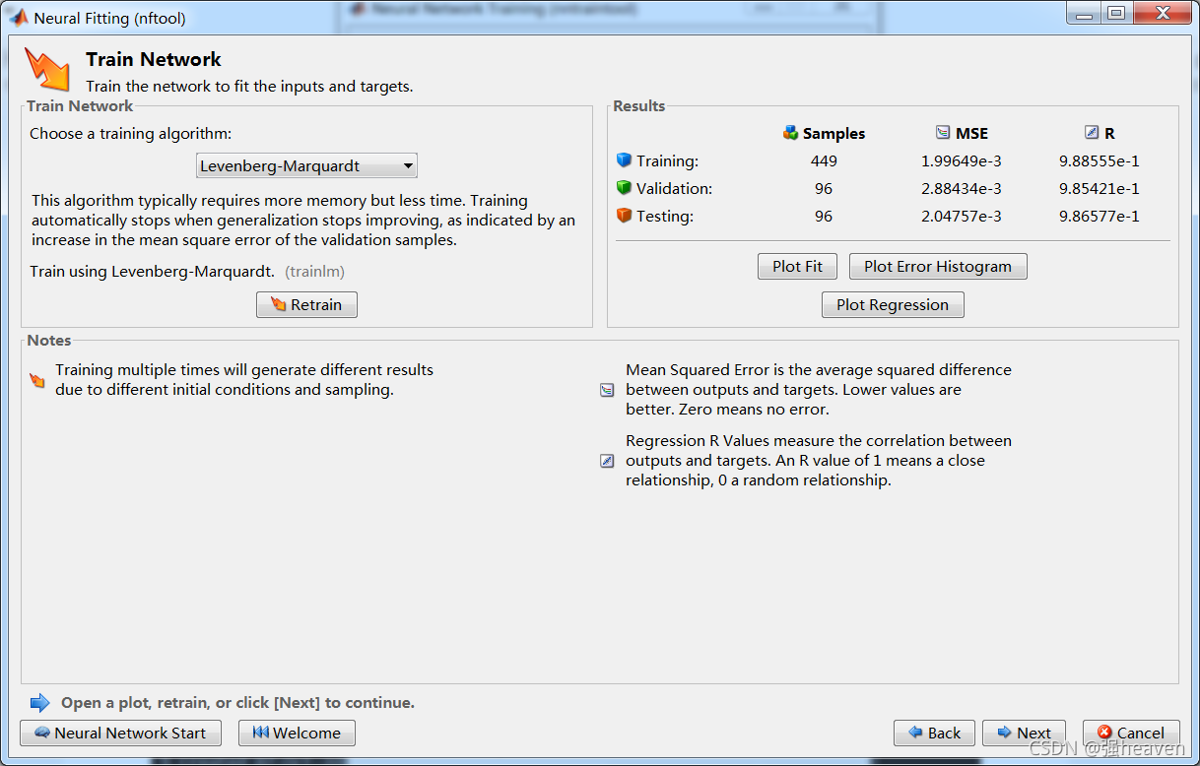The height and width of the screenshot is (766, 1200).
Task: Click the R column header icon
Action: pyautogui.click(x=1091, y=133)
